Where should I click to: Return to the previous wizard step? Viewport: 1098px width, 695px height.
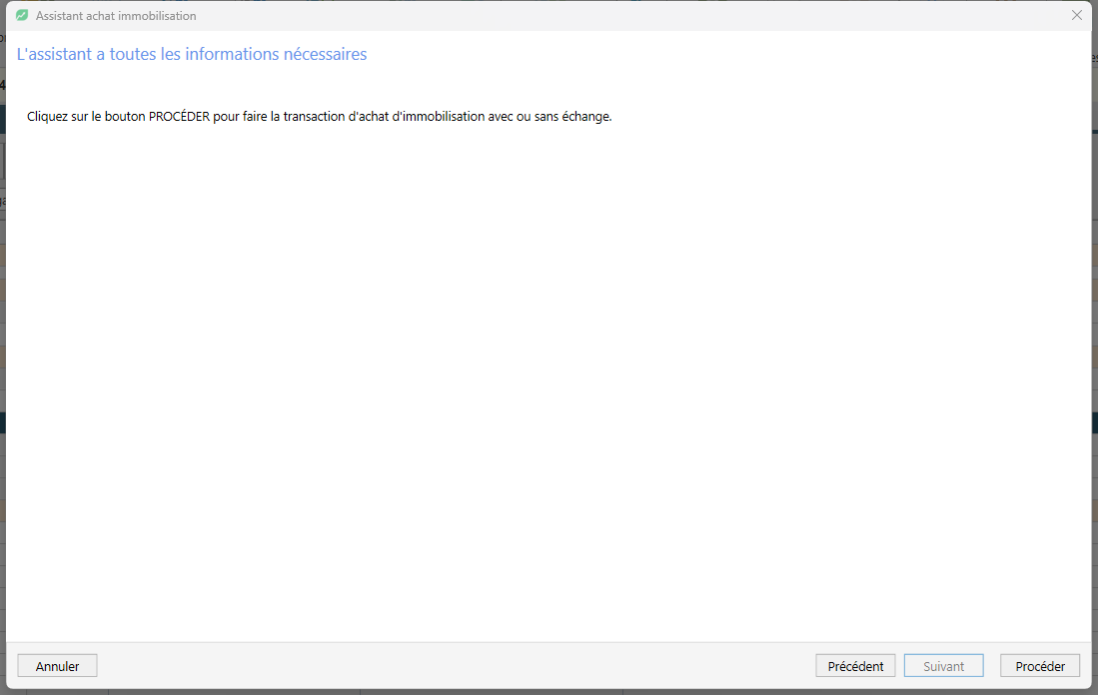click(855, 666)
